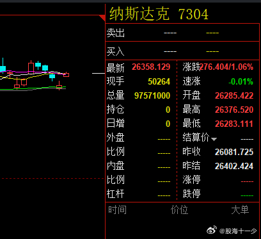
Task: Click the 最新 price 26358.129
Action: pos(151,67)
